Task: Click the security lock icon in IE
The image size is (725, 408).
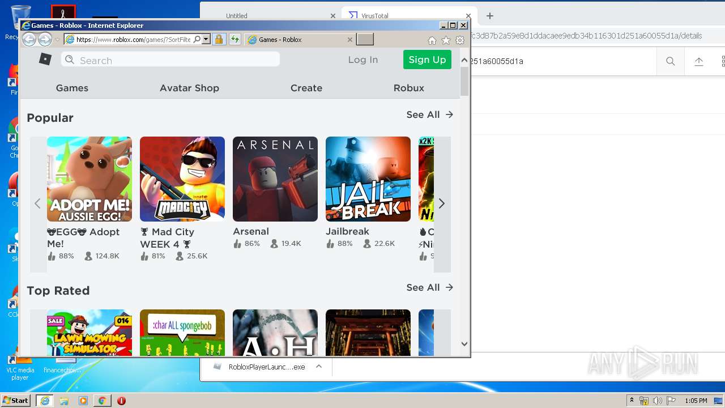Action: tap(219, 39)
